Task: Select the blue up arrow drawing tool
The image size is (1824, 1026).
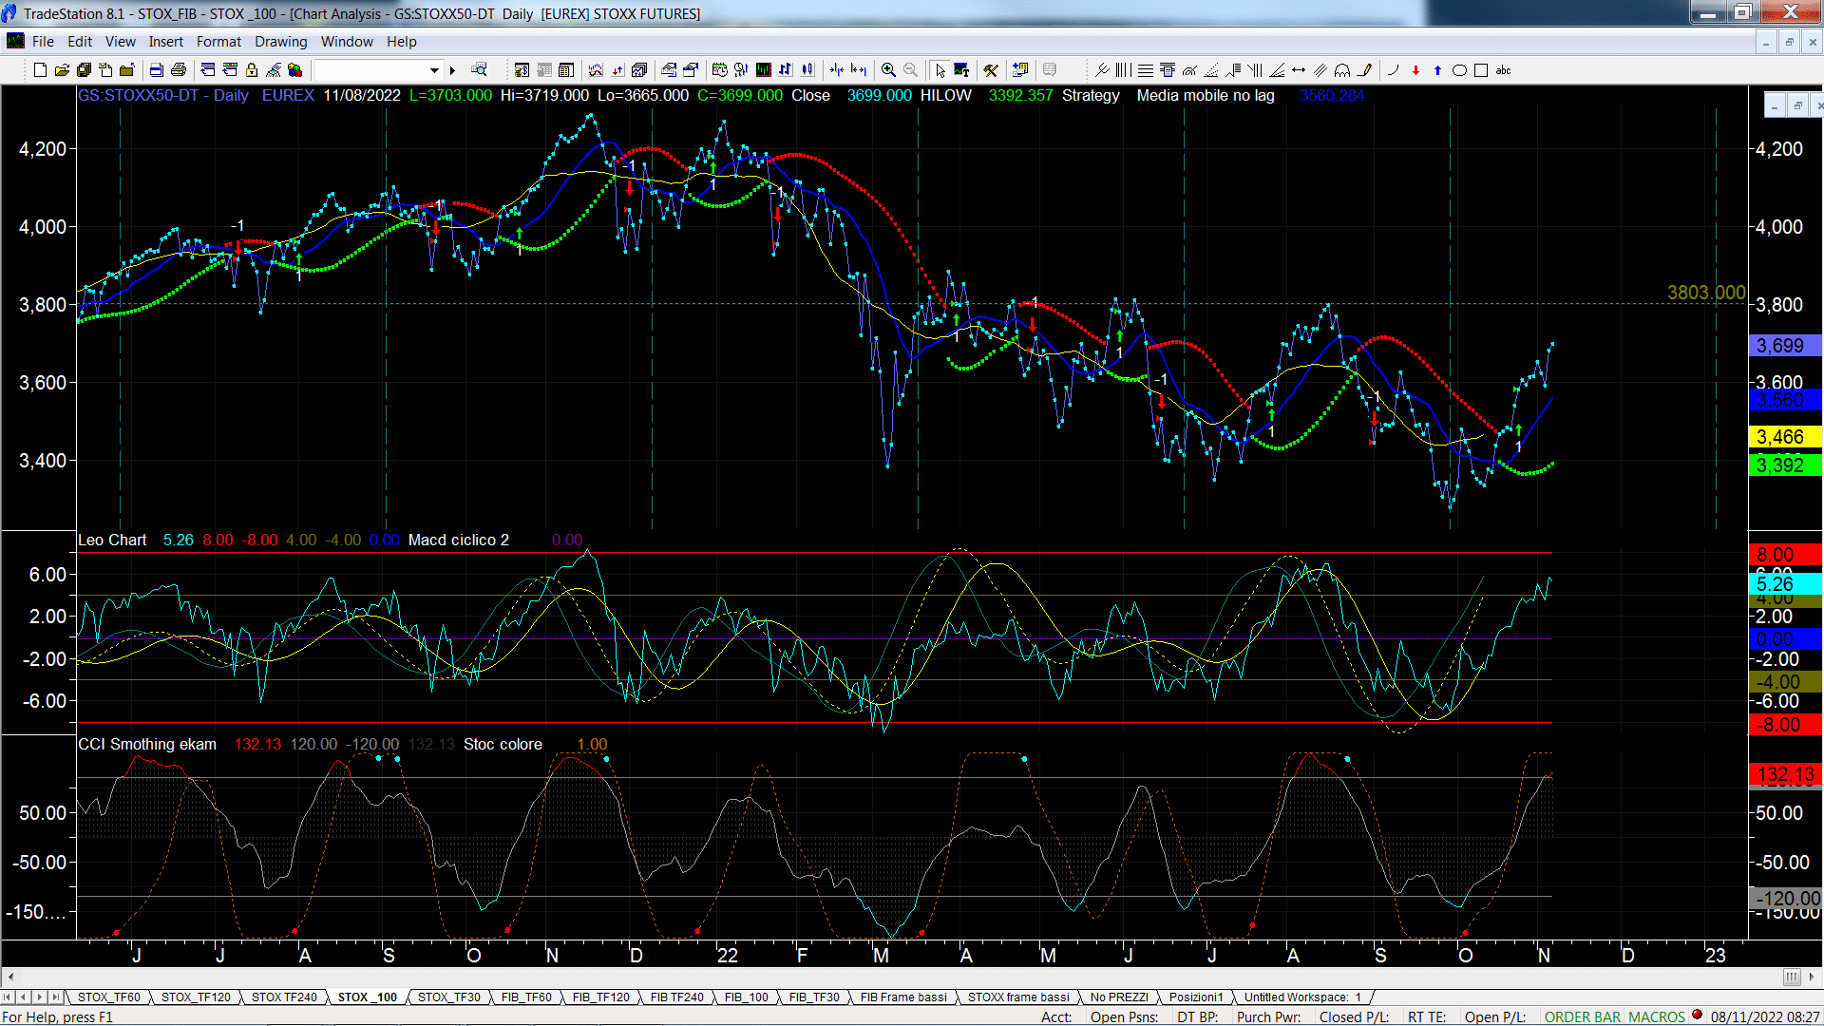Action: click(1437, 70)
